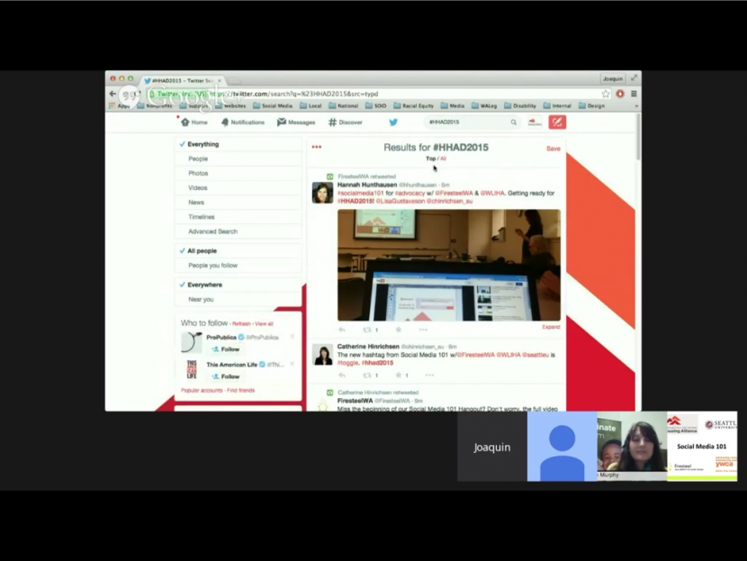This screenshot has height=561, width=747.
Task: Open the Chrome hamburger menu
Action: (634, 94)
